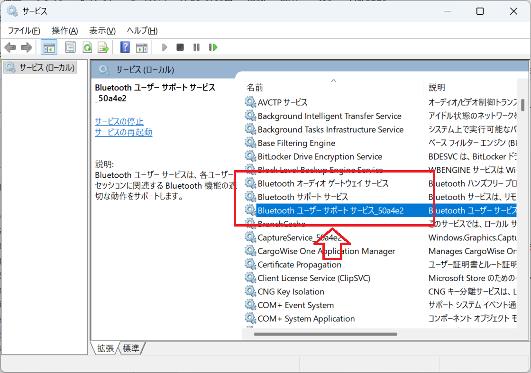Viewport: 531px width, 373px height.
Task: Stop the service using the square icon
Action: pos(180,47)
